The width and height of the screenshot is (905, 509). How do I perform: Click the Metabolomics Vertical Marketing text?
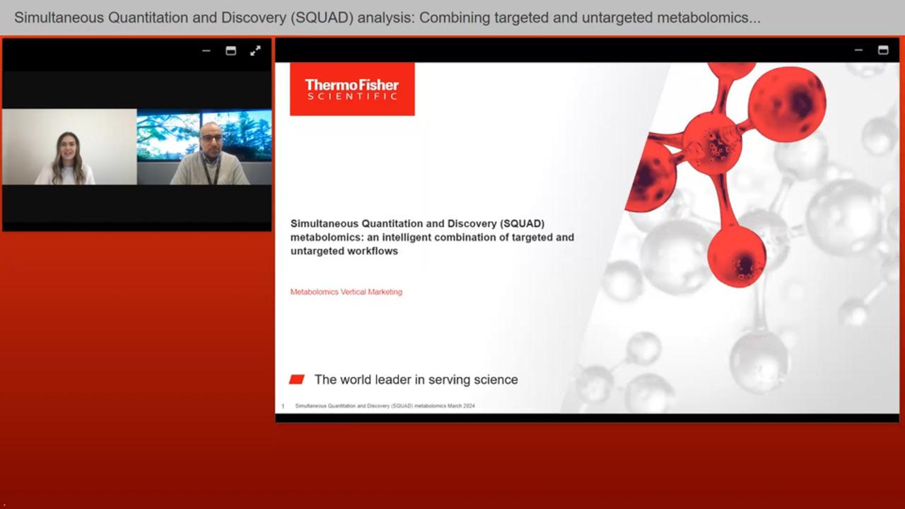point(346,292)
